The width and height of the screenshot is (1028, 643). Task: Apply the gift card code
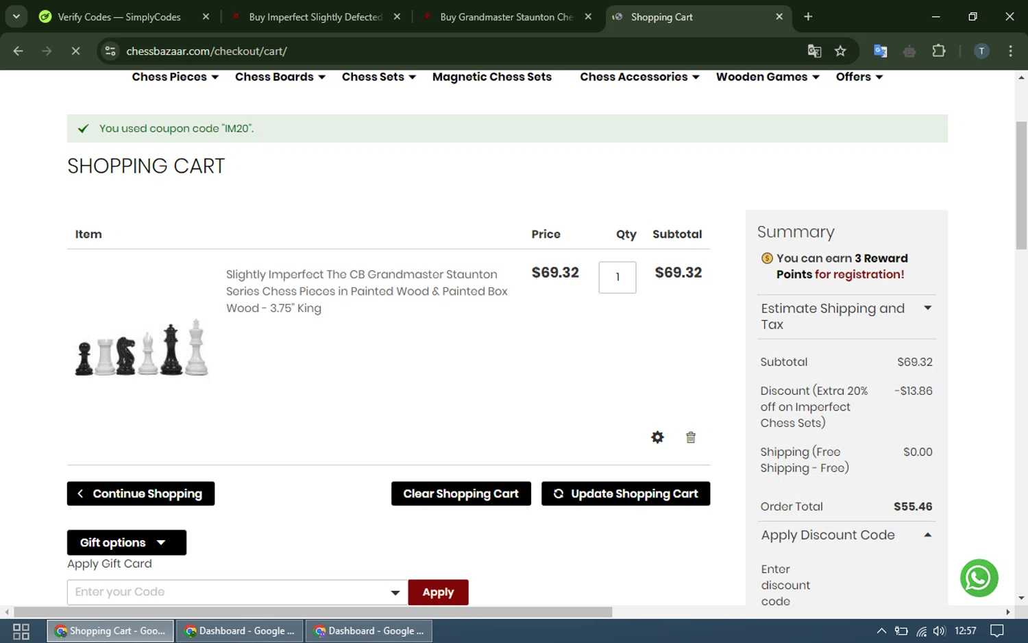(438, 592)
